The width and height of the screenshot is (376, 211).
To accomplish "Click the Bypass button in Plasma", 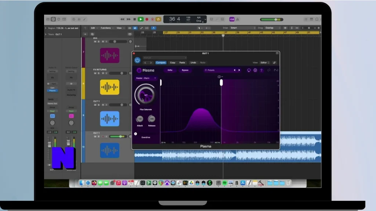I will [185, 70].
